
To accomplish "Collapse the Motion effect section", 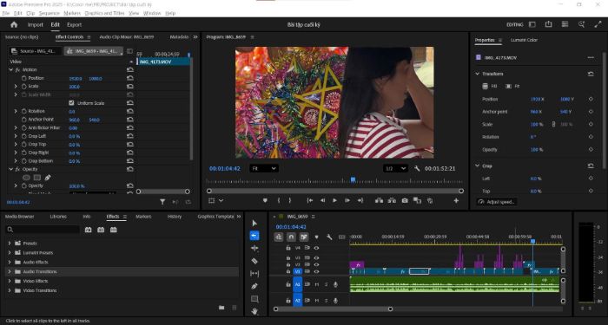I will pos(10,69).
